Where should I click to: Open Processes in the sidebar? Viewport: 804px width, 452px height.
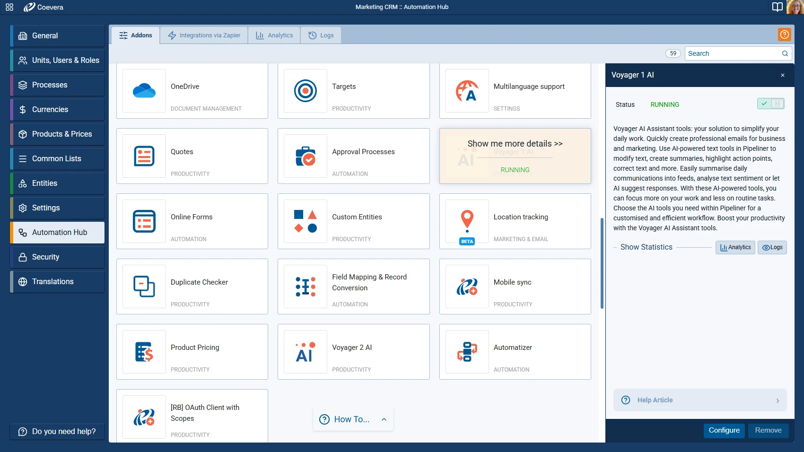point(57,85)
